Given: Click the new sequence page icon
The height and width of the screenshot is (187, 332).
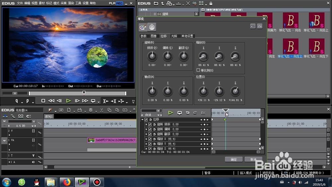Looking at the screenshot, I should point(69,110).
